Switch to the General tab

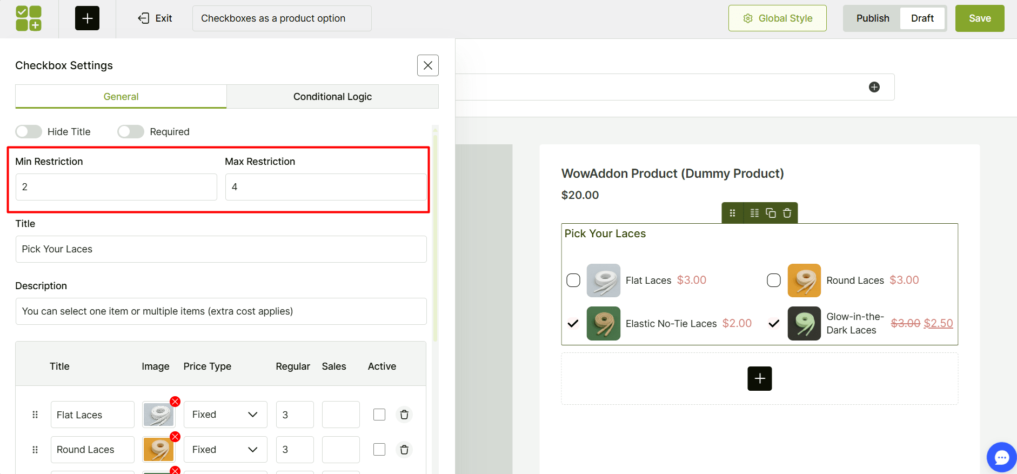click(121, 97)
